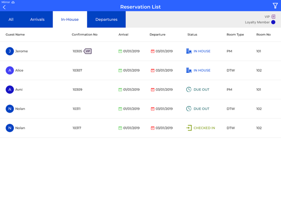Click Avni's DUE OUT status text
This screenshot has width=281, height=211.
202,90
